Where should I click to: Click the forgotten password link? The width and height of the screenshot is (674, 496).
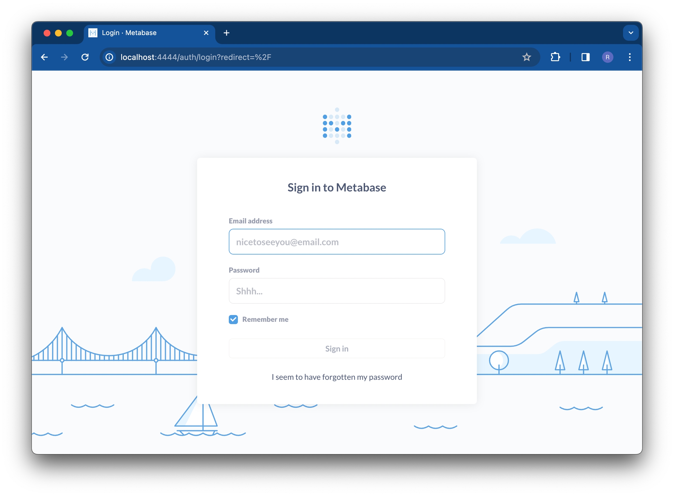336,377
